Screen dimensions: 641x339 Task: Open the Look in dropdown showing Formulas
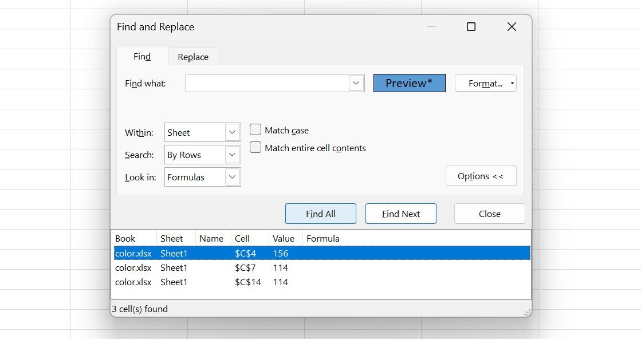coord(231,177)
